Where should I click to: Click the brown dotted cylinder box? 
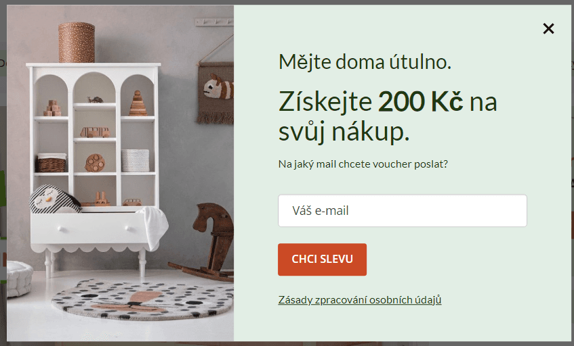(77, 43)
